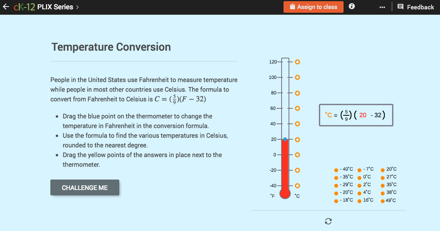Click the info icon in the top bar
Image resolution: width=440 pixels, height=231 pixels.
click(351, 7)
